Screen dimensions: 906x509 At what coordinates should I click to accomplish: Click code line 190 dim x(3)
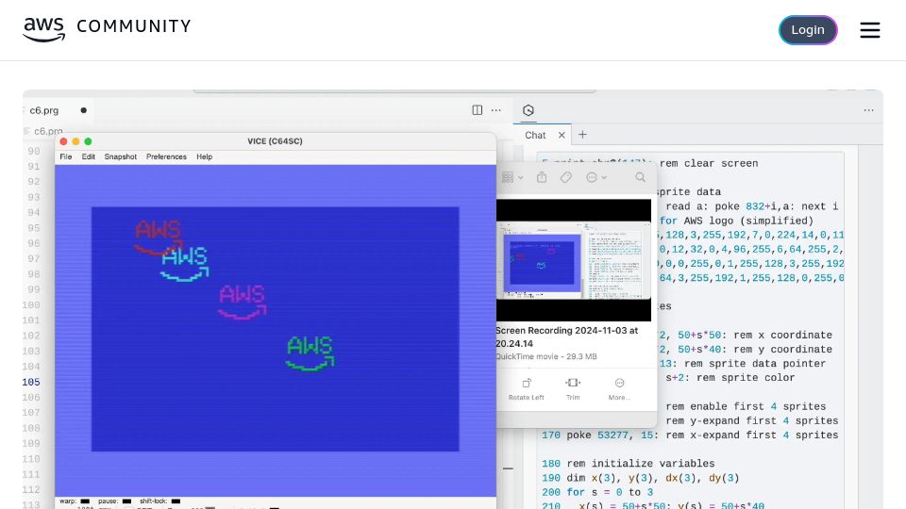coord(640,478)
